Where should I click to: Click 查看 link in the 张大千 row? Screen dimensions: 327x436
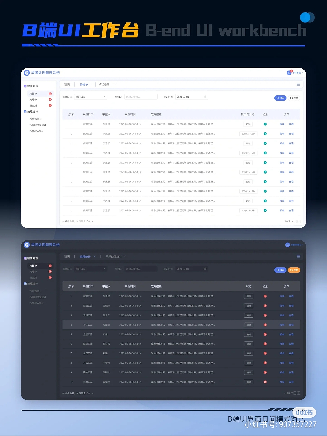[x=291, y=315]
